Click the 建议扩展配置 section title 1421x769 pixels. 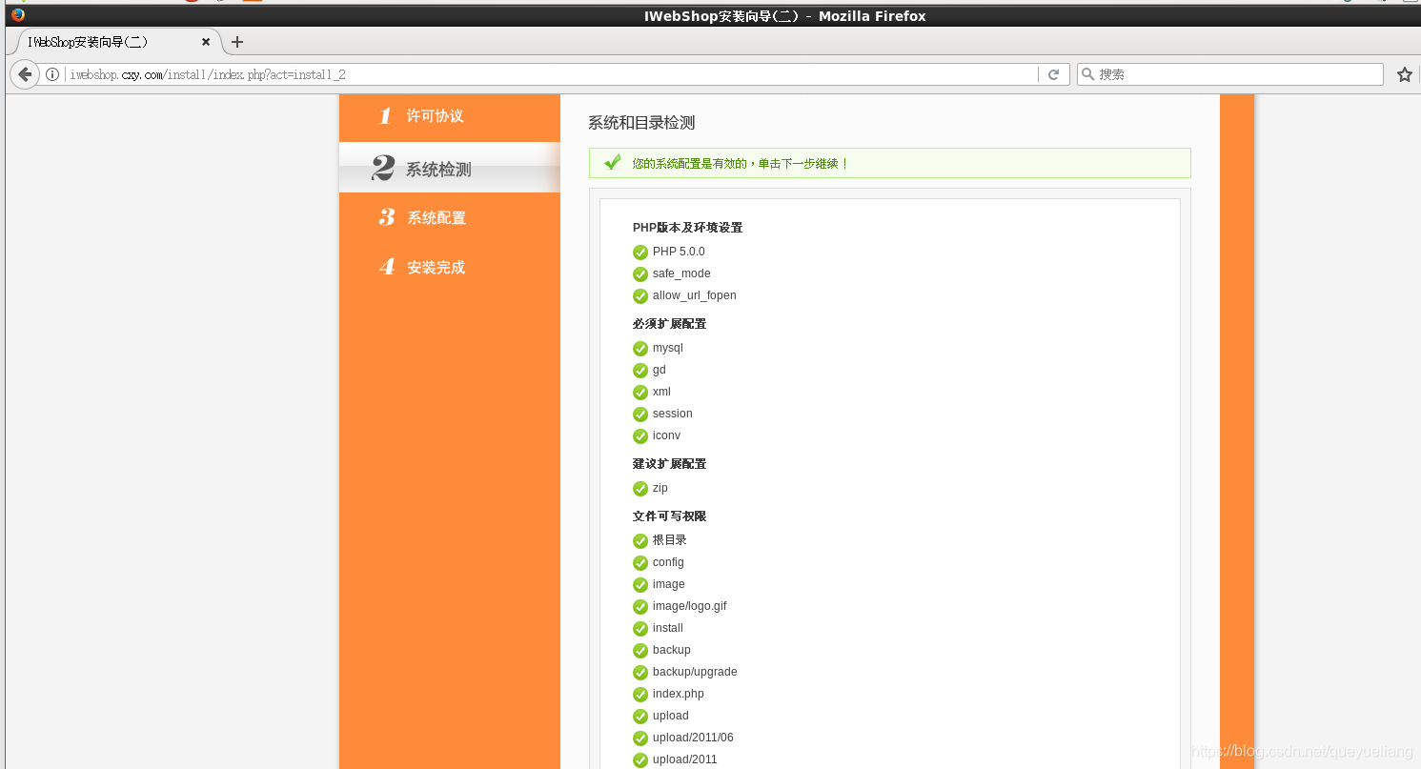(x=669, y=464)
